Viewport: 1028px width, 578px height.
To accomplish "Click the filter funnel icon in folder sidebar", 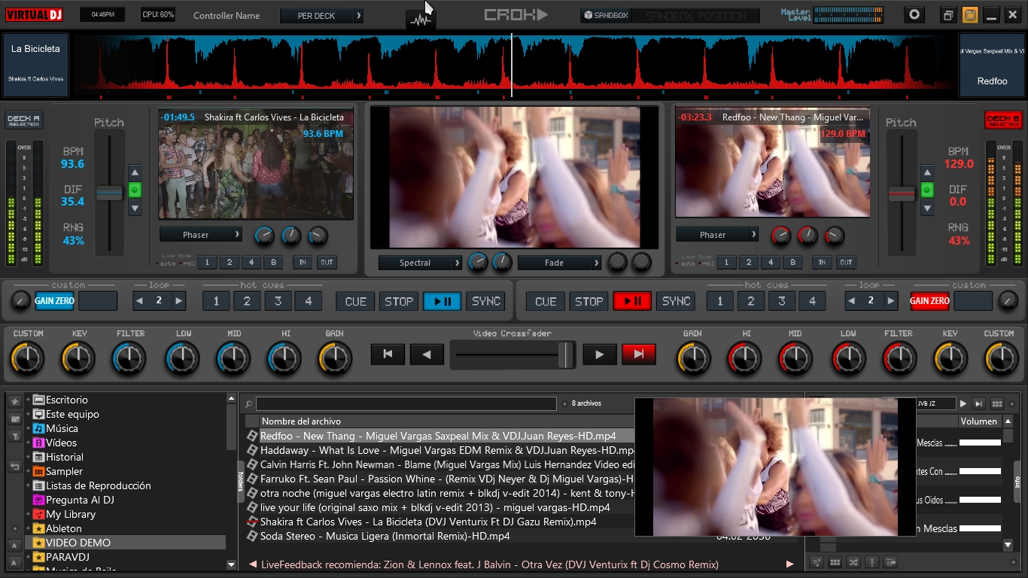I will tap(14, 436).
